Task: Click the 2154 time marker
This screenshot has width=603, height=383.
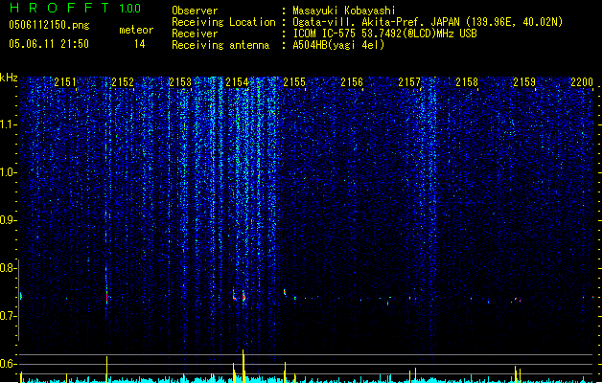Action: [238, 81]
